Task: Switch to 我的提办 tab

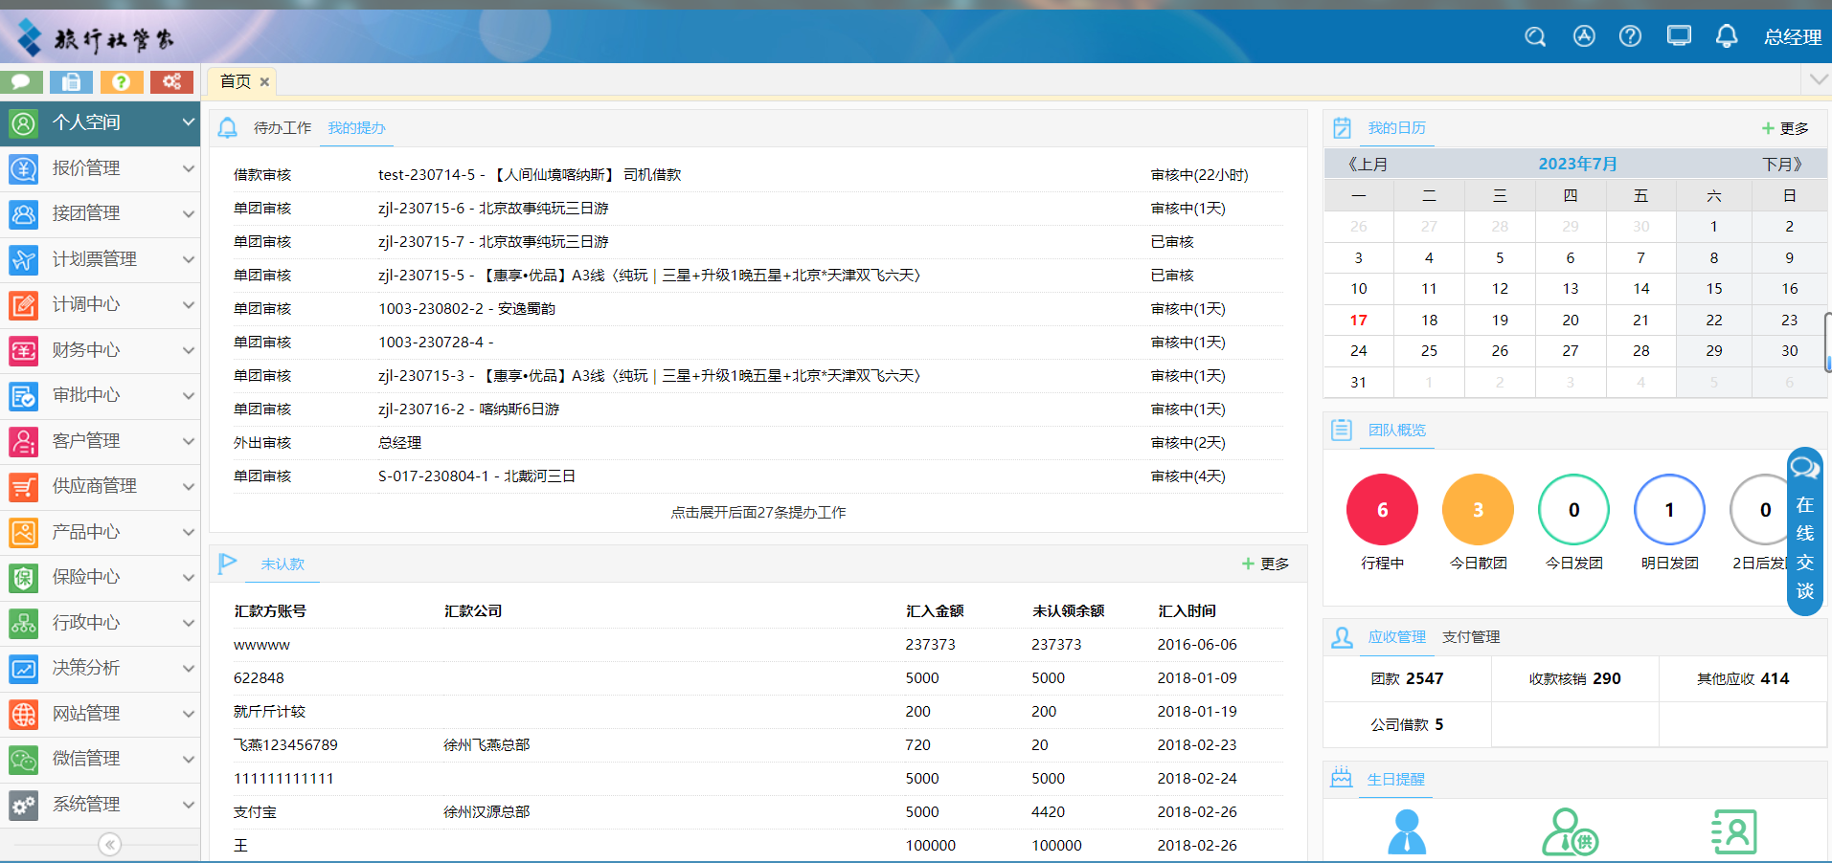Action: [x=356, y=128]
